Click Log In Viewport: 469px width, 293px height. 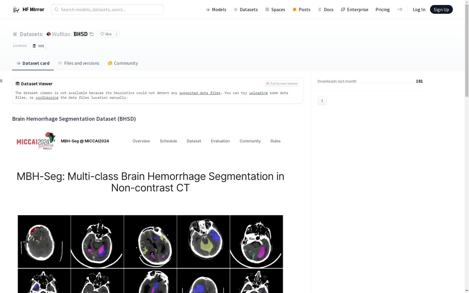(x=419, y=9)
